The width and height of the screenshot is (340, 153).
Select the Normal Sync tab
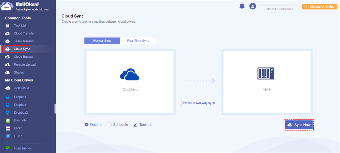point(102,41)
